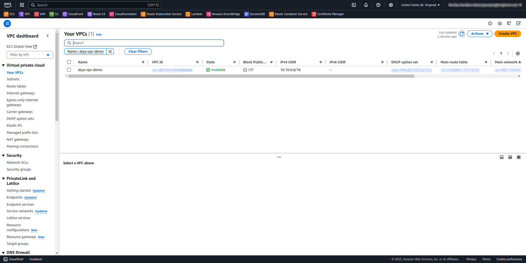This screenshot has height=263, width=526.
Task: Click Clear filters
Action: 138,52
